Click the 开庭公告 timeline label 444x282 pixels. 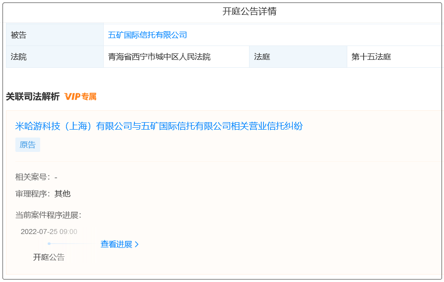point(49,257)
